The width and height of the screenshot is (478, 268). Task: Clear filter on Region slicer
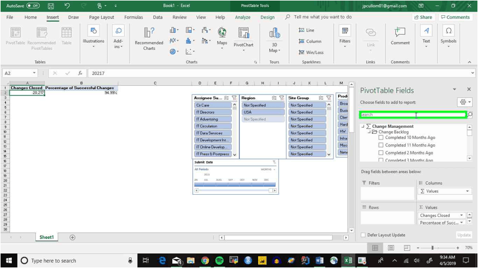(x=282, y=98)
